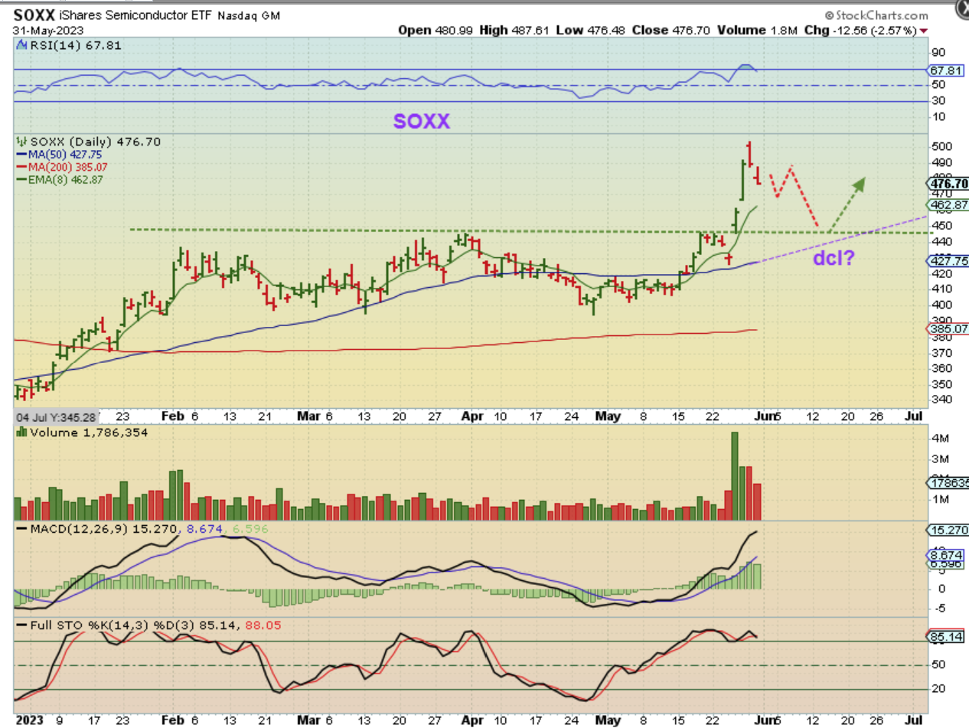Click the purple dcl? annotation
The height and width of the screenshot is (728, 969).
pyautogui.click(x=833, y=259)
